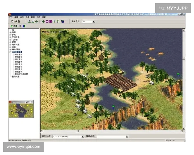
Task: Select 游戏者 6 start position
Action: tap(18, 67)
